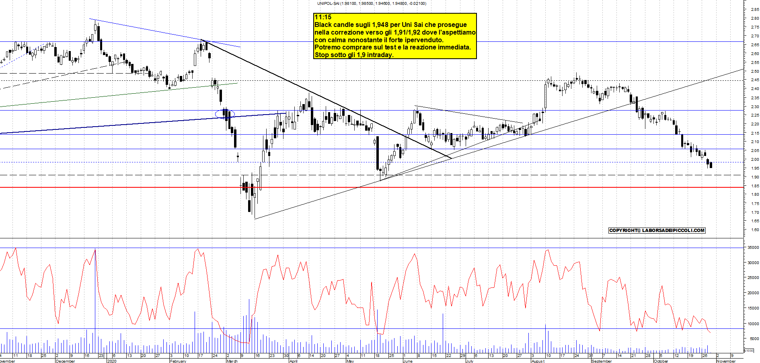Click the February month label on time axis
The height and width of the screenshot is (363, 760).
178,361
